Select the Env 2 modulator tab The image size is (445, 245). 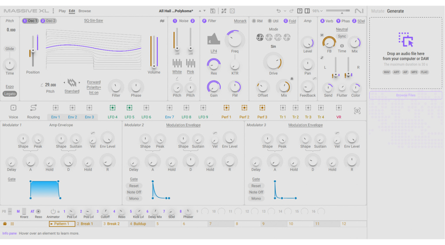coord(73,117)
